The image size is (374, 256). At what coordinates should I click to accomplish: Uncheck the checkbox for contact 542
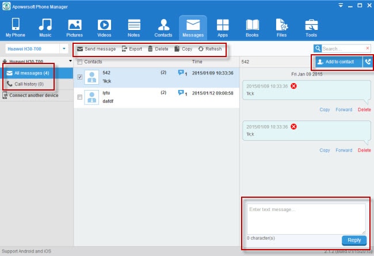click(79, 77)
